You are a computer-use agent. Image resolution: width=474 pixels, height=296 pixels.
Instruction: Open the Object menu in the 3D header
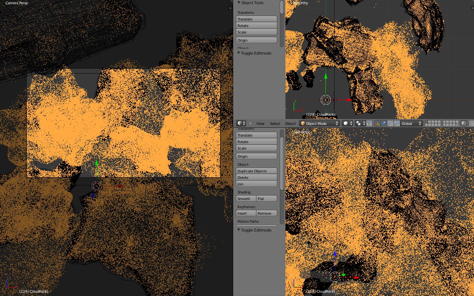click(290, 124)
